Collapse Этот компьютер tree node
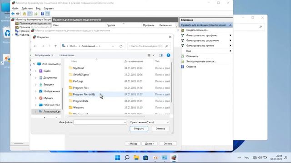The width and height of the screenshot is (291, 163). tap(34, 64)
